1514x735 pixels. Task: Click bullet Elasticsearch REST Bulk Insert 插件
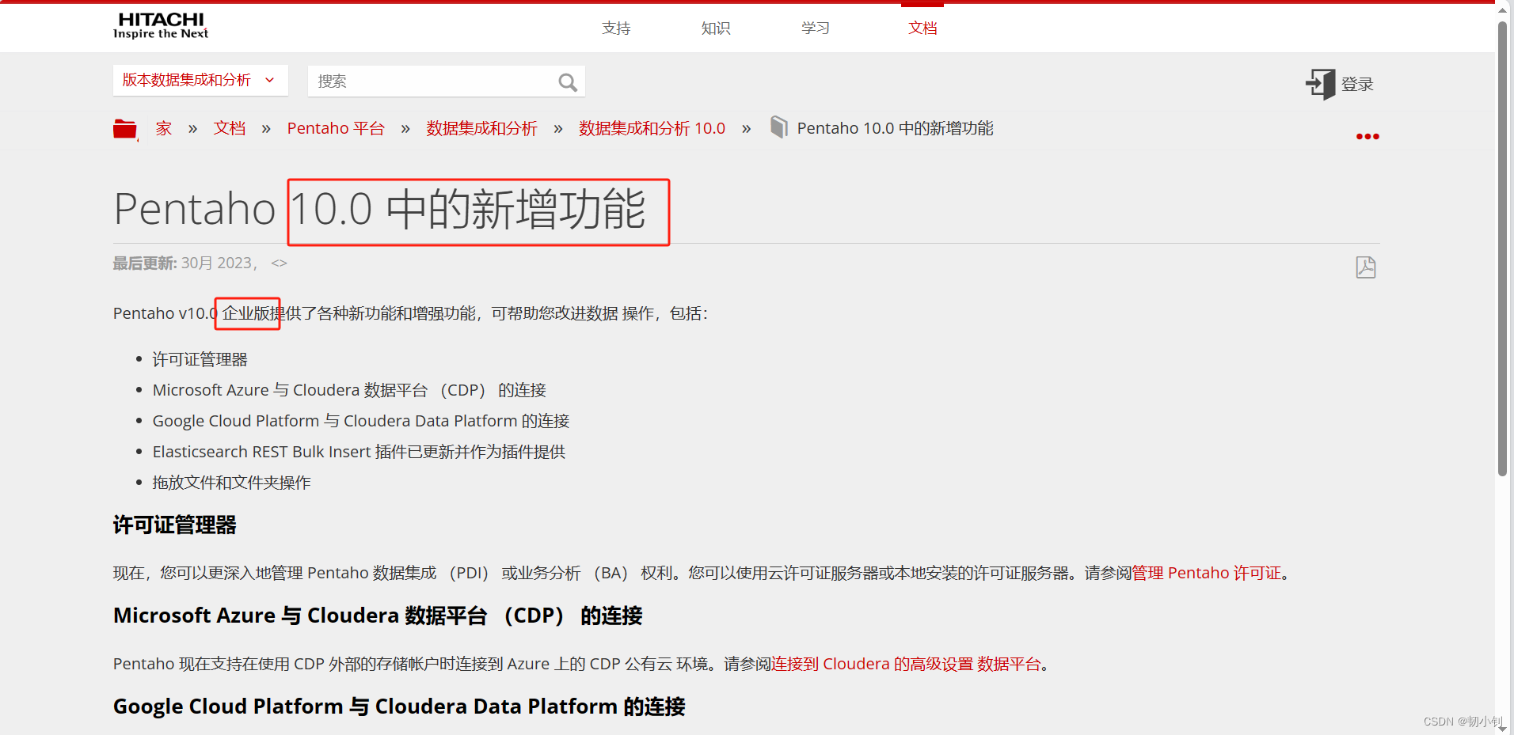[359, 452]
